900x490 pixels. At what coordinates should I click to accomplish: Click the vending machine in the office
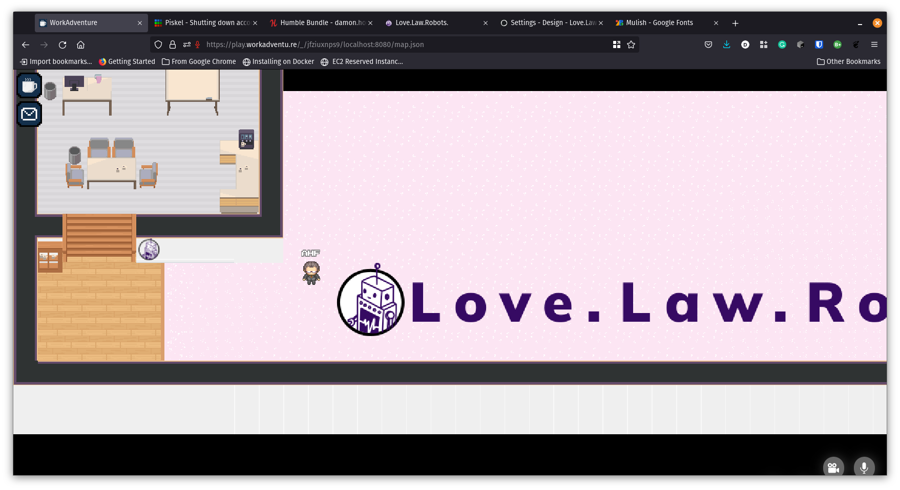[246, 139]
